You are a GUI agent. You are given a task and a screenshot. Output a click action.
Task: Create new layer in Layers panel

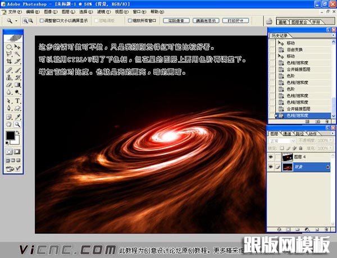pyautogui.click(x=317, y=229)
